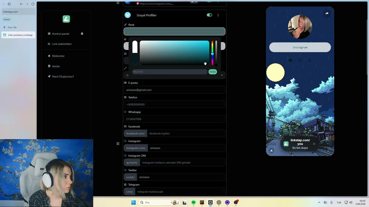Open the file manager icon on the taskbar
This screenshot has width=369, height=207.
185,202
